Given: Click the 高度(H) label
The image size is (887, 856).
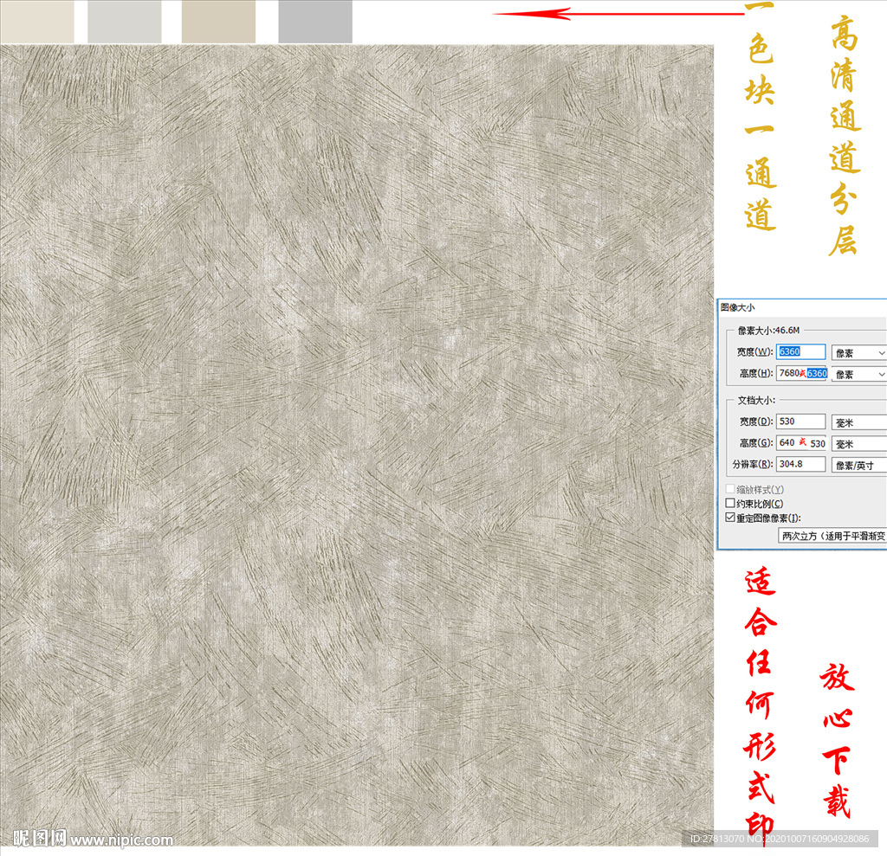Looking at the screenshot, I should click(756, 373).
